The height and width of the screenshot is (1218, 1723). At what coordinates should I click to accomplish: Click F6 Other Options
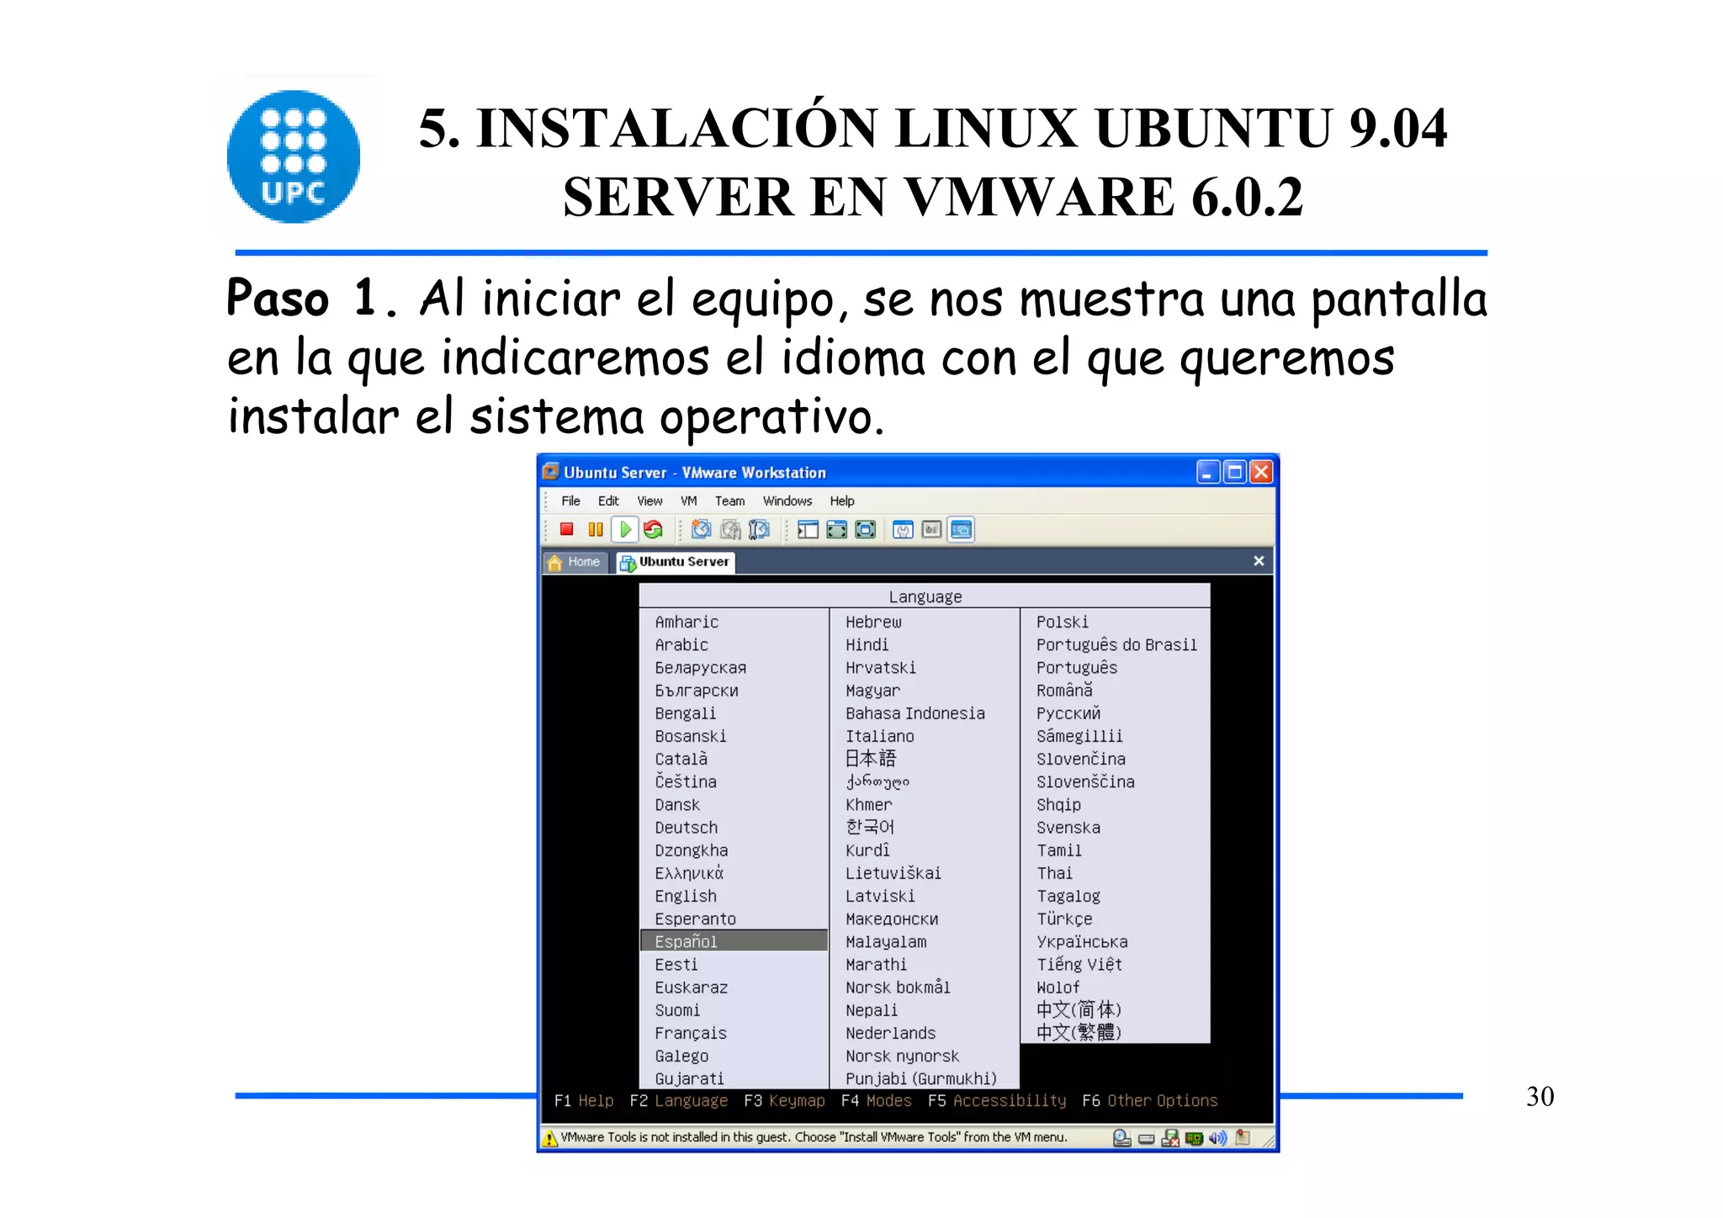click(x=1150, y=1100)
